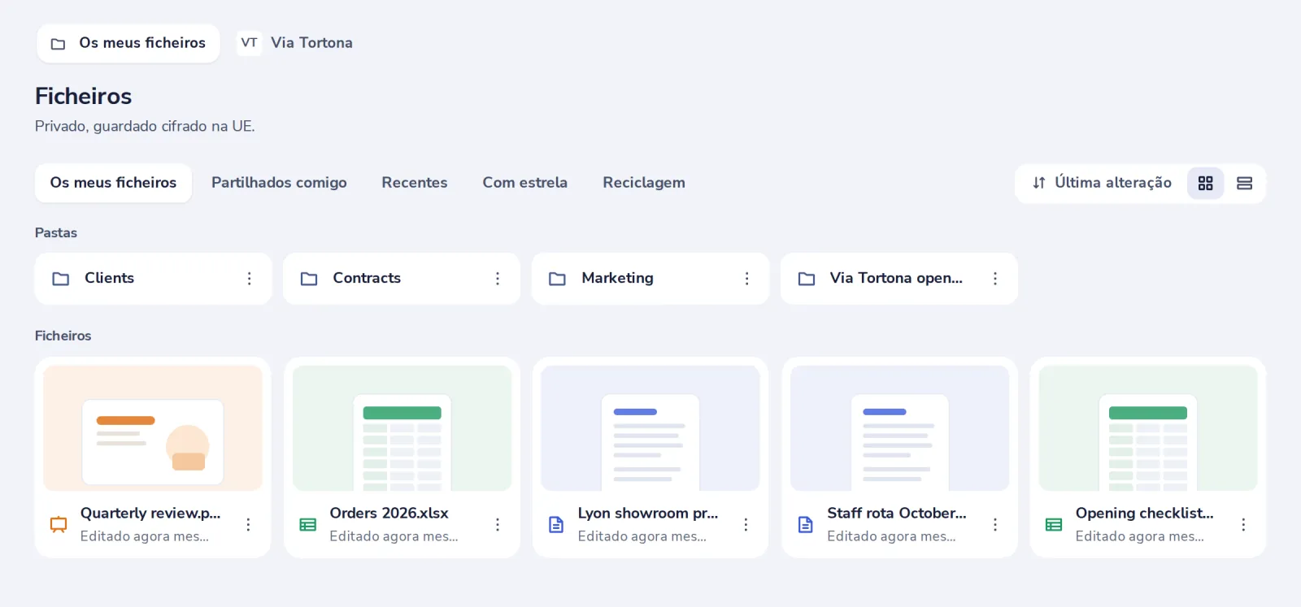Click the folder icon of Clients

tap(61, 279)
